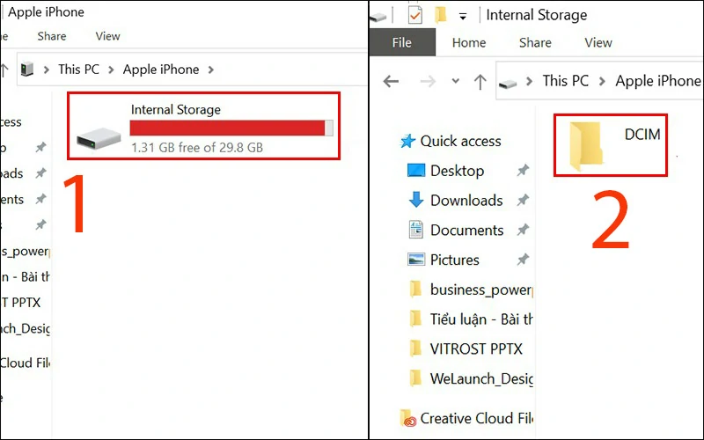Screen dimensions: 704x440
Task: Select s_power item in left navigation pane
Action: click(26, 252)
